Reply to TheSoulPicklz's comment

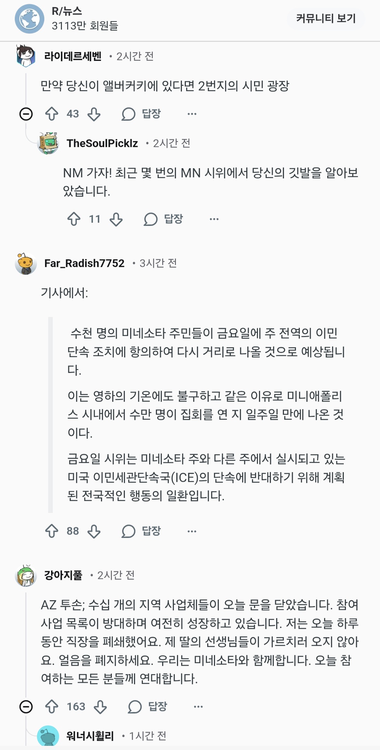tap(164, 219)
